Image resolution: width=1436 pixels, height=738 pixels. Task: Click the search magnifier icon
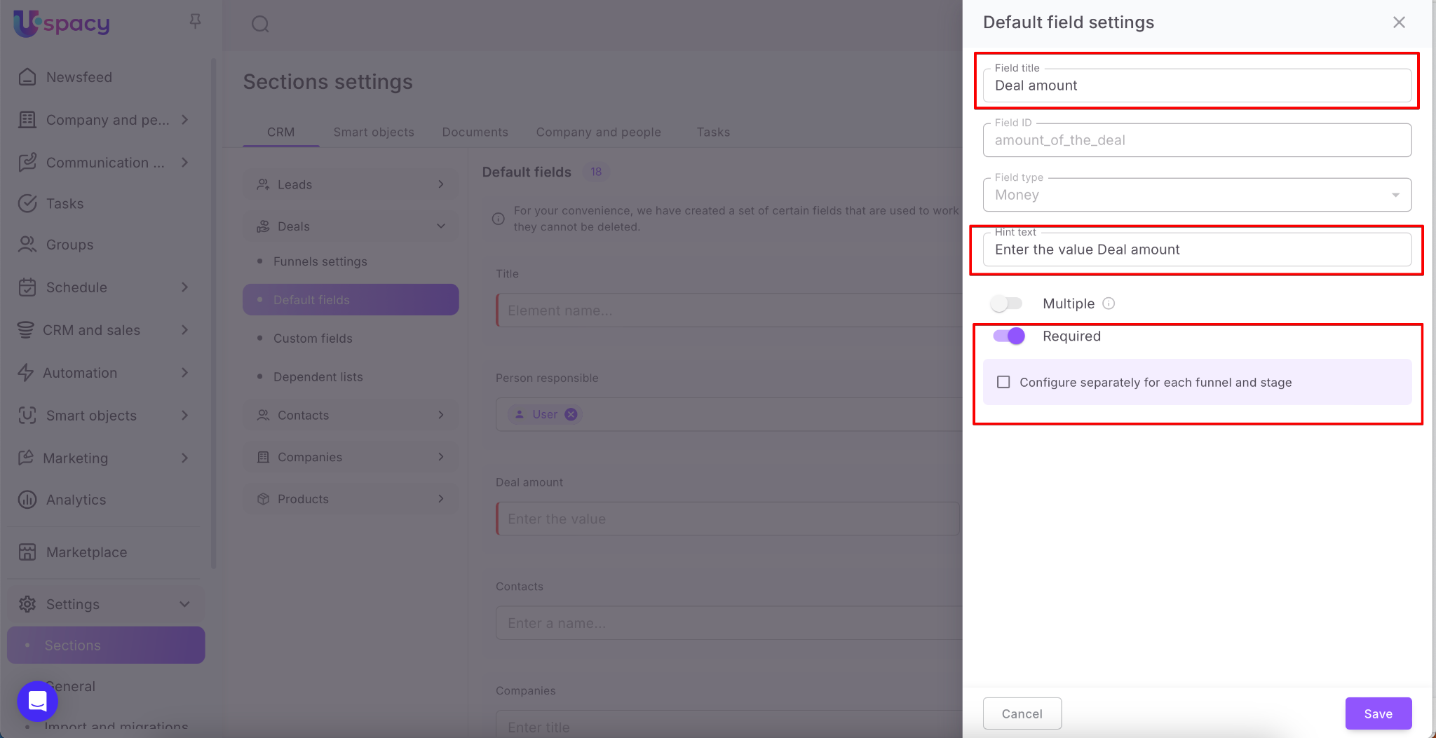(x=260, y=25)
